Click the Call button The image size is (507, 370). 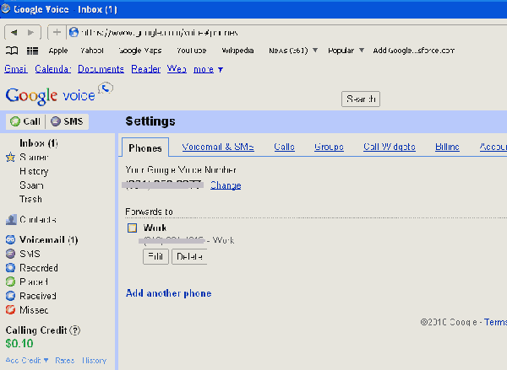coord(25,121)
